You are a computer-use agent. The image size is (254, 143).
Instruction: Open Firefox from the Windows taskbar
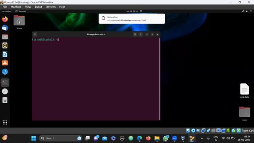(x=148, y=138)
